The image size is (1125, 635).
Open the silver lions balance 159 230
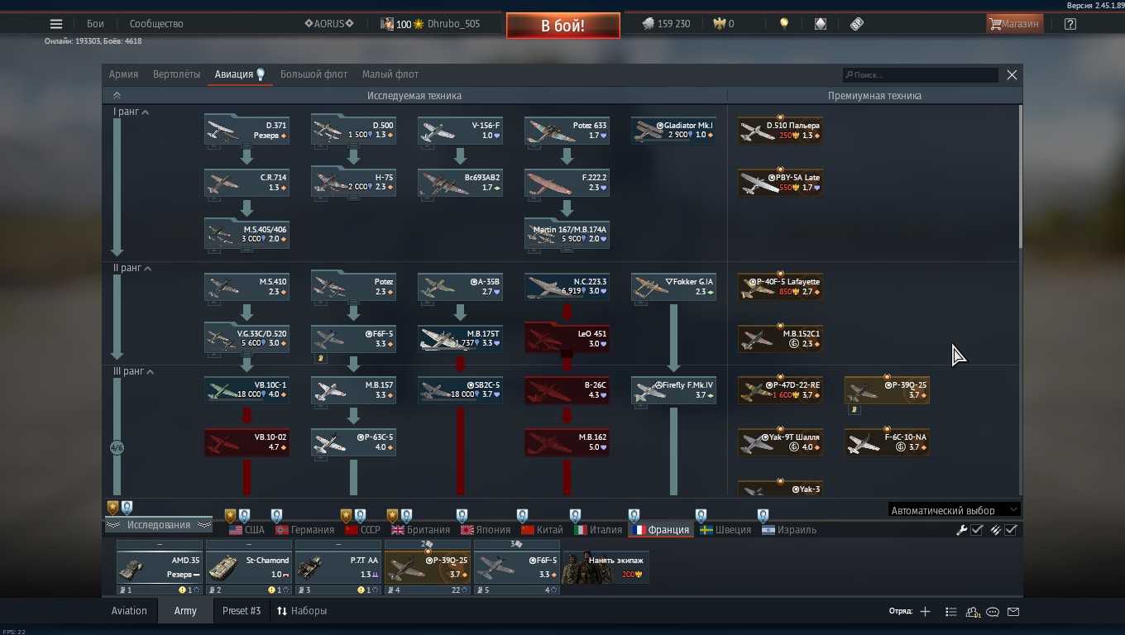pyautogui.click(x=666, y=24)
